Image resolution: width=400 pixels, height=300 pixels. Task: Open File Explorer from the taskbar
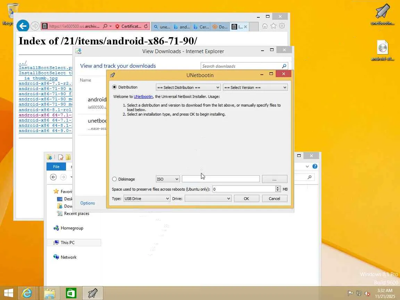click(x=50, y=293)
